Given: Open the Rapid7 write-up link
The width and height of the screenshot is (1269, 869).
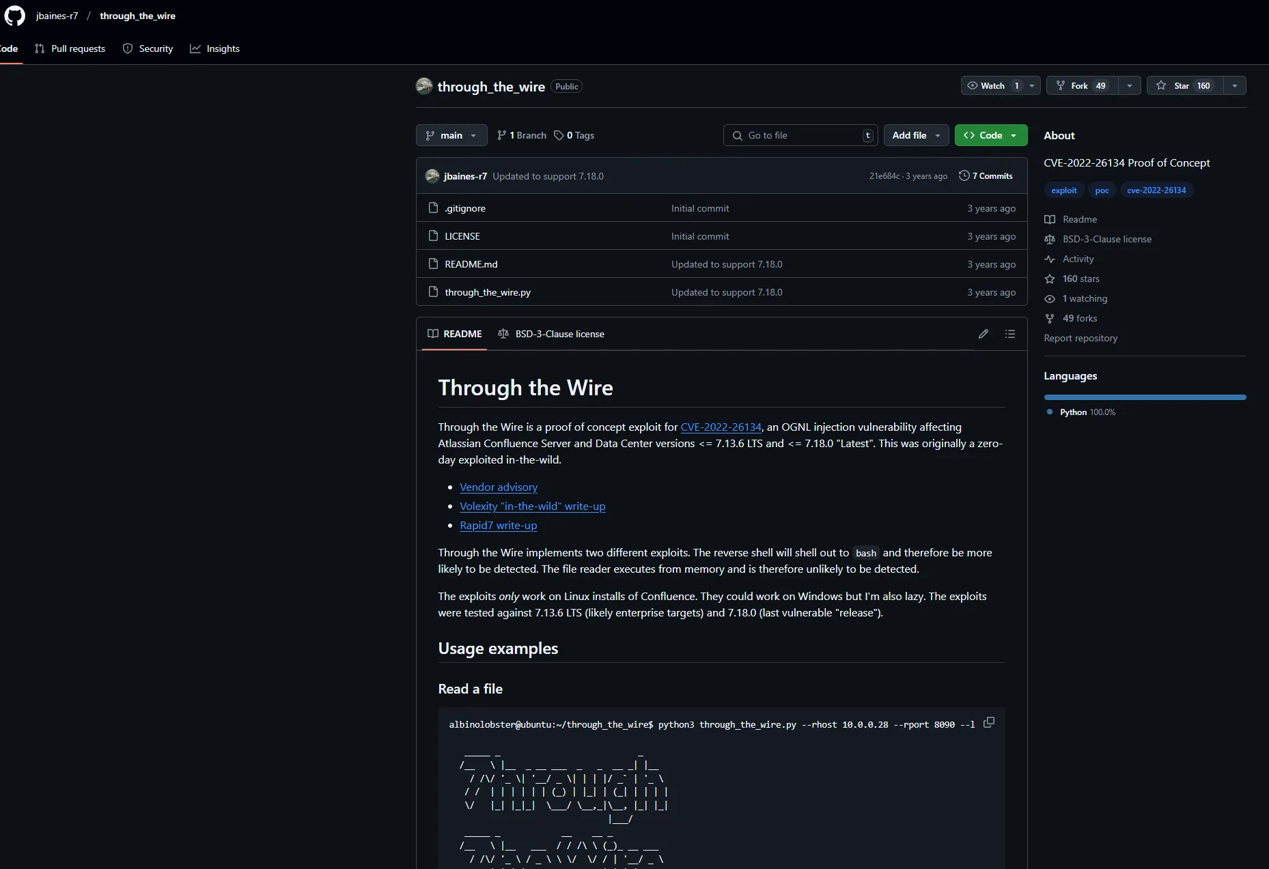Looking at the screenshot, I should pos(499,525).
